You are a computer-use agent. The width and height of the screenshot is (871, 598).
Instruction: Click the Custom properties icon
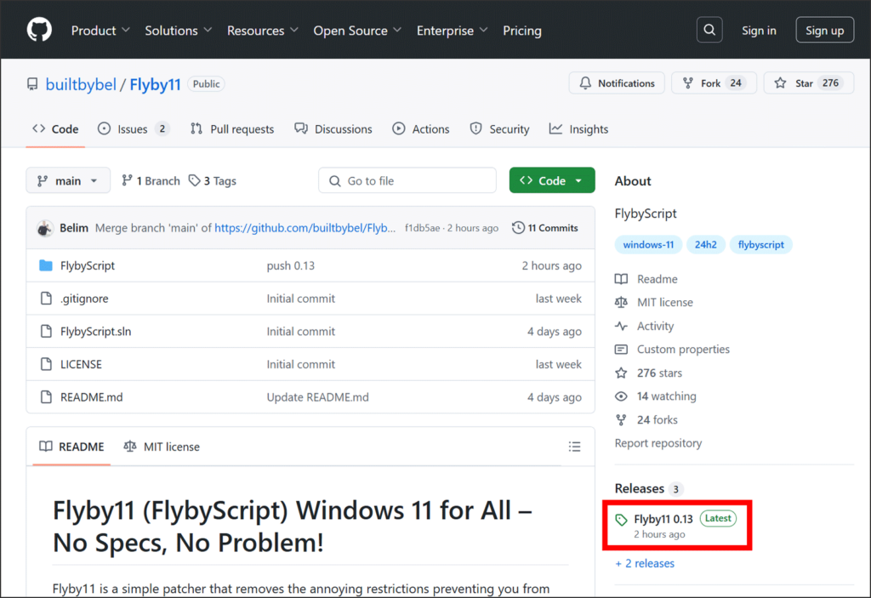[621, 350]
